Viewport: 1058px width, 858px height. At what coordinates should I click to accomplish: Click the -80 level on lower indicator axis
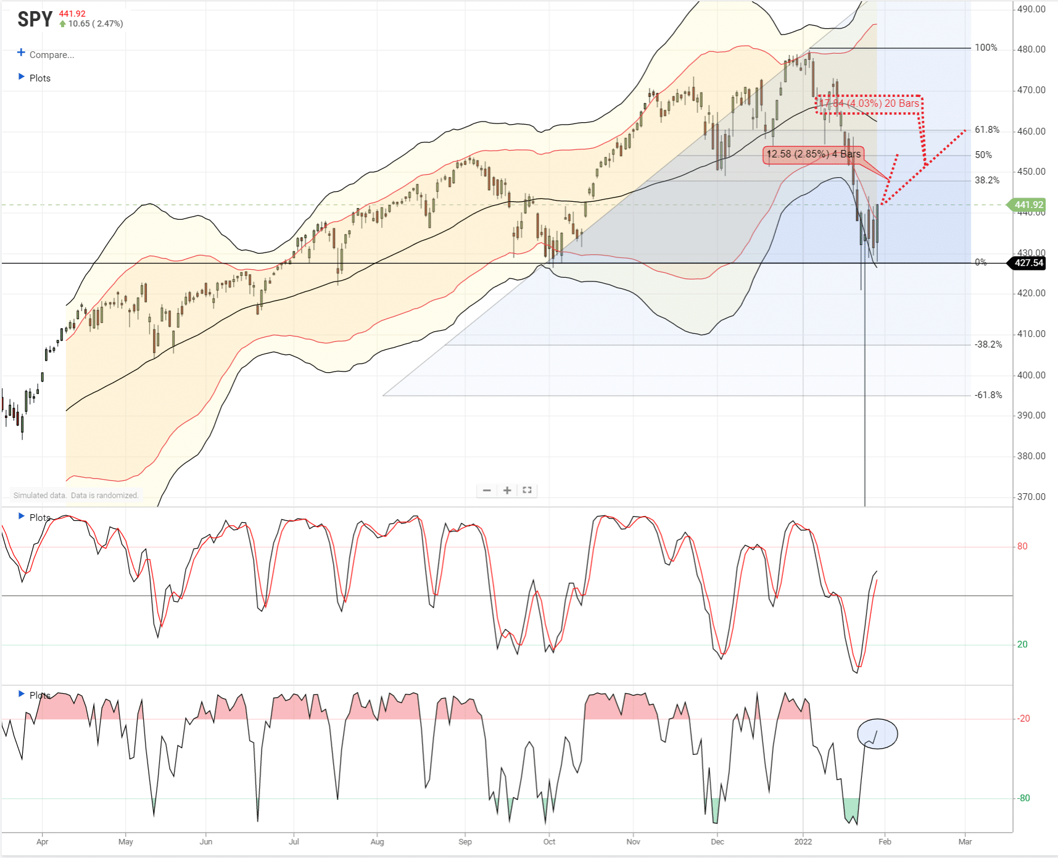click(1023, 798)
